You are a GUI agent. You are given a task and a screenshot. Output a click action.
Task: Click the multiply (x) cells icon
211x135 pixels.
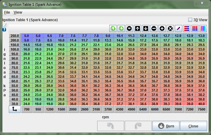[x=170, y=28]
